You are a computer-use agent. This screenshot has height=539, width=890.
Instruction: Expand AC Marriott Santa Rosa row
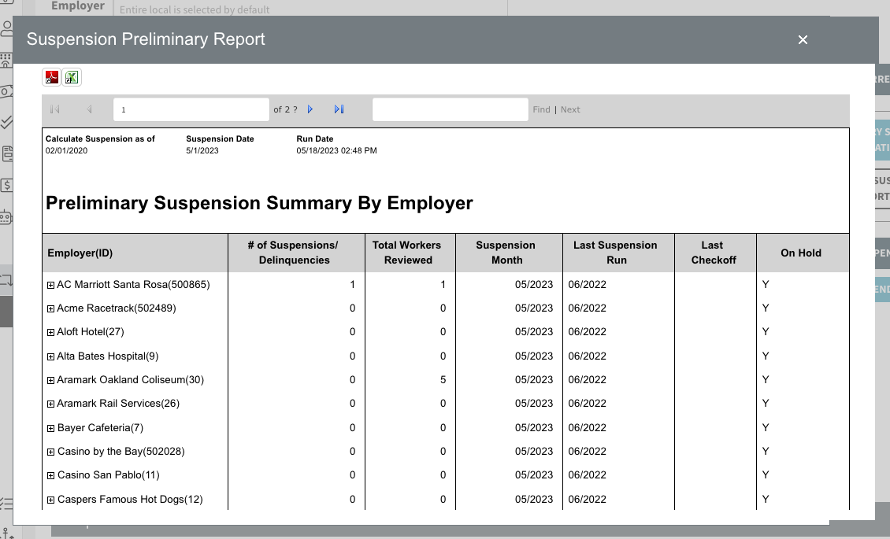[50, 285]
